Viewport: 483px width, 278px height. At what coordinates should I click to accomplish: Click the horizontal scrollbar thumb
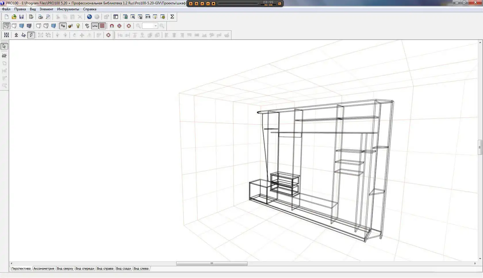tap(212, 263)
